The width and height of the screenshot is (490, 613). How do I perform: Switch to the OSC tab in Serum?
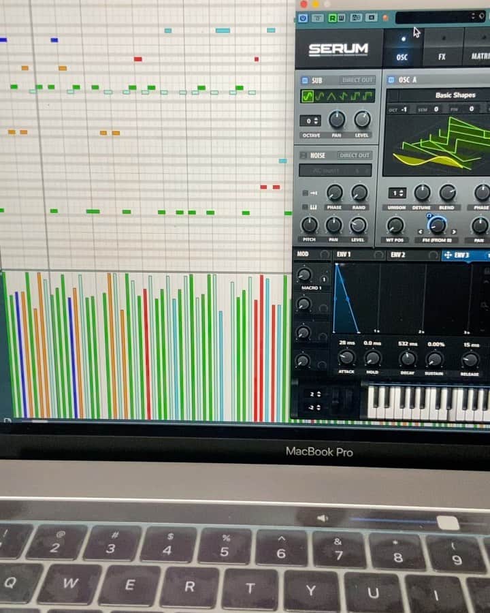pos(402,48)
